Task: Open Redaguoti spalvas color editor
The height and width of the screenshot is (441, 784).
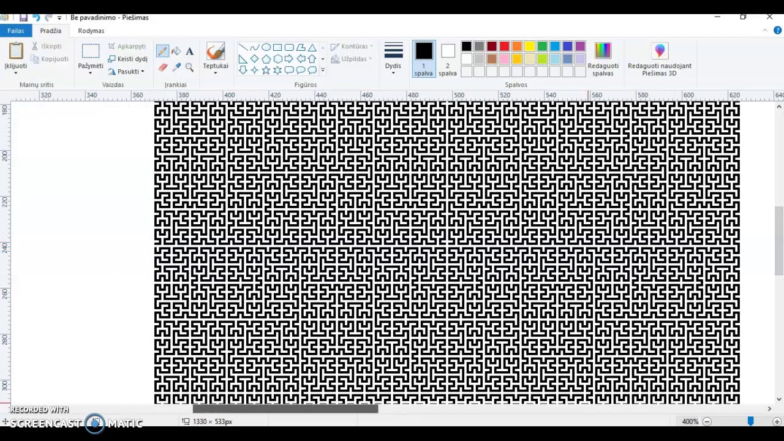Action: (603, 59)
